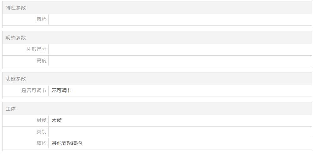Click the 功能参数 section header
Viewport: 315px width, 162px height.
(16, 79)
